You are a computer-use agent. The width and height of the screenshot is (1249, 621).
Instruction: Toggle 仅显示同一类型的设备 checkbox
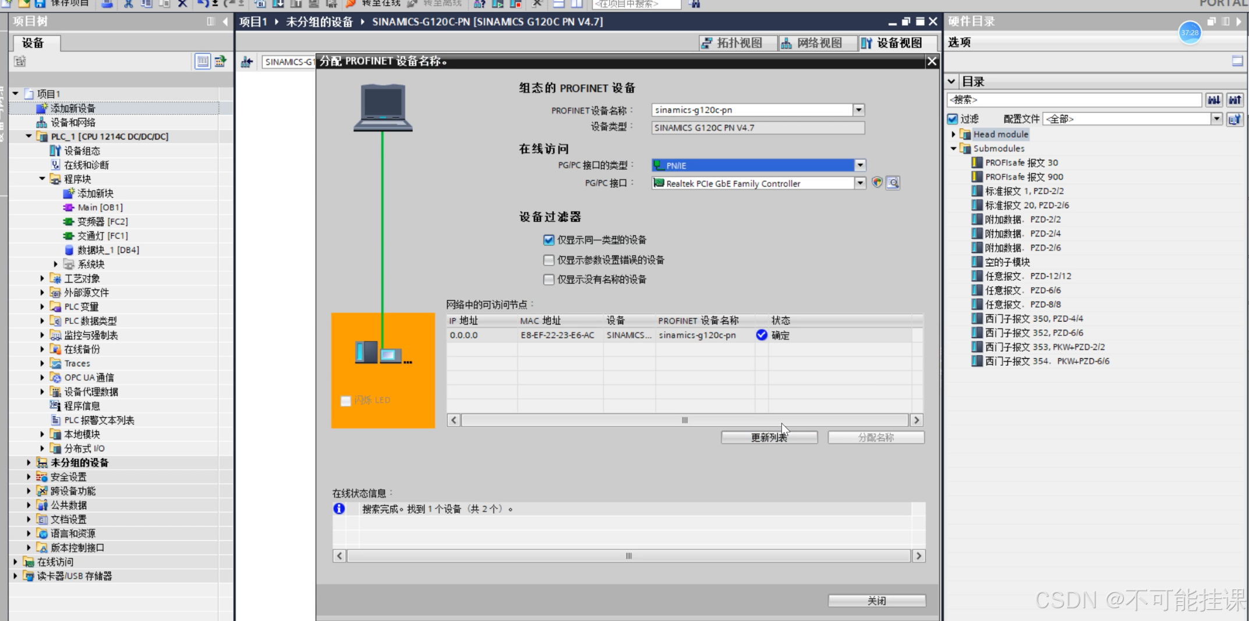[x=549, y=240]
